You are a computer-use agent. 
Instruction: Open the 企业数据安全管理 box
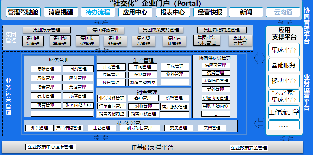[249, 148]
